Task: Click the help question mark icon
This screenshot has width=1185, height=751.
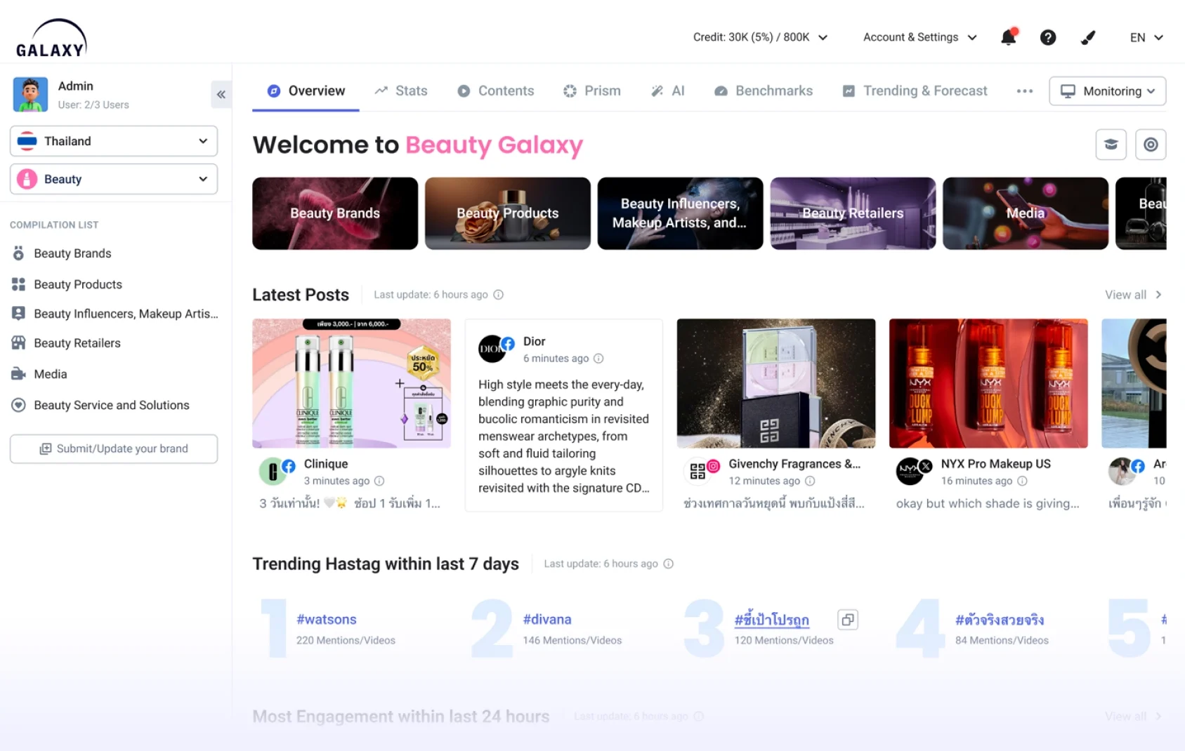Action: (1047, 37)
